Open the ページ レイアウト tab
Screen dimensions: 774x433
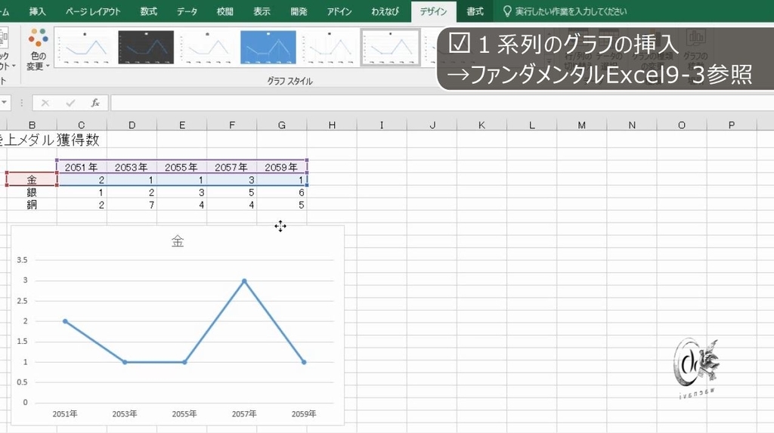pos(93,11)
